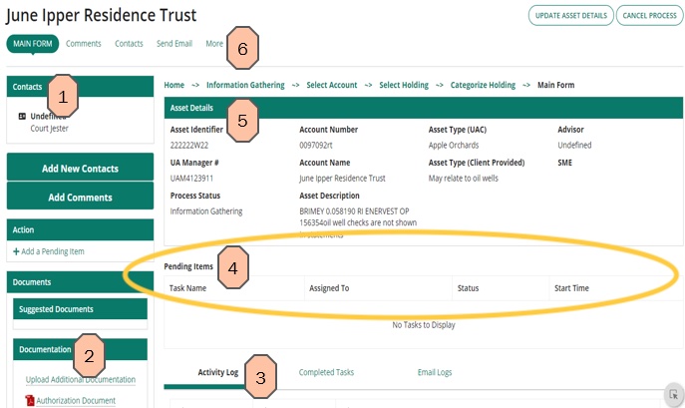Click callout number 1 on Contacts panel
The width and height of the screenshot is (685, 408).
(62, 96)
